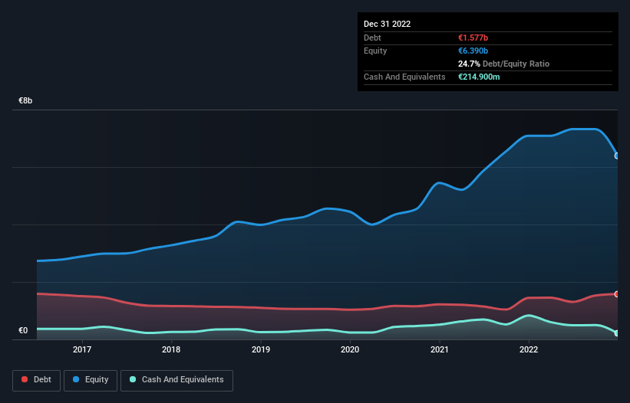
Task: Select the Equity data point at chart end
Action: 617,156
